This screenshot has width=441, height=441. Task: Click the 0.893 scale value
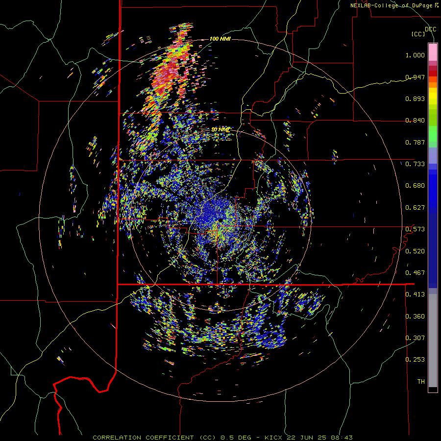[415, 98]
